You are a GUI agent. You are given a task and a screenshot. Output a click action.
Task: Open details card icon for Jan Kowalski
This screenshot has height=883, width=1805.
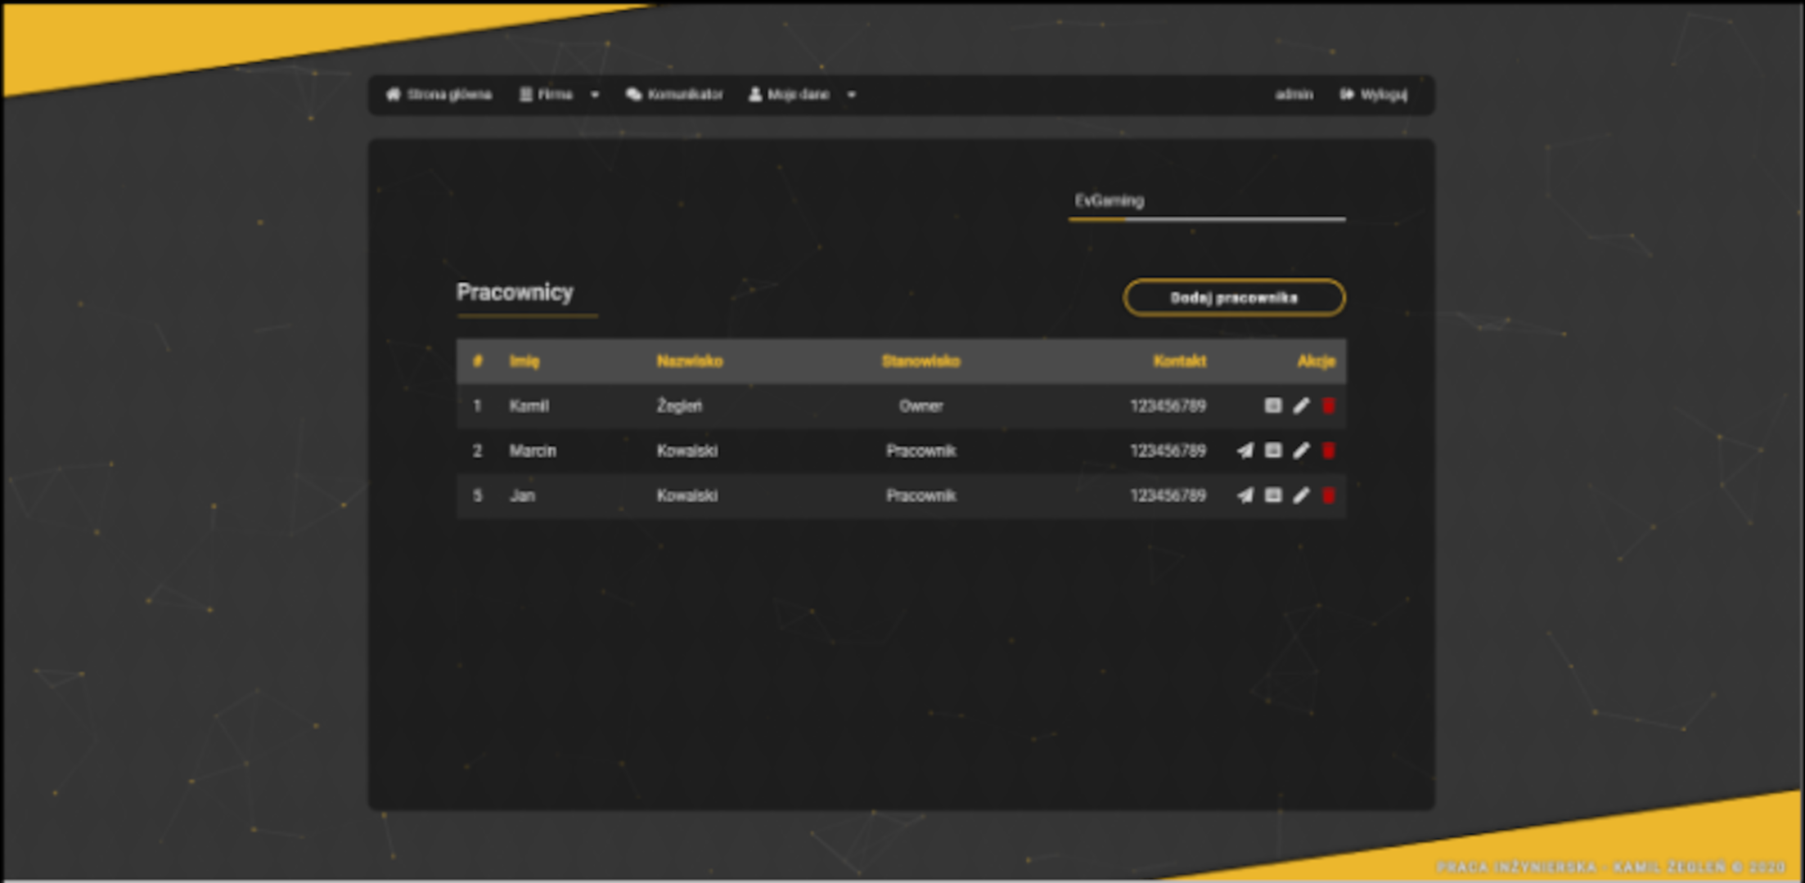(x=1273, y=495)
